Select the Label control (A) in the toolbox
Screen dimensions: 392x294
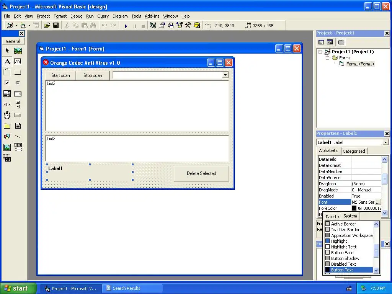click(7, 62)
